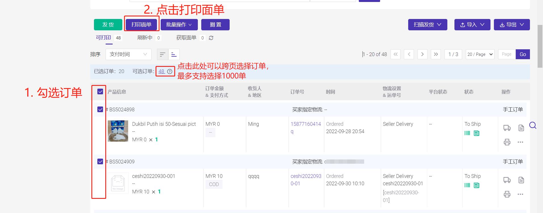Click the refresh icon beside 获取面单
The image size is (543, 213).
(x=211, y=38)
